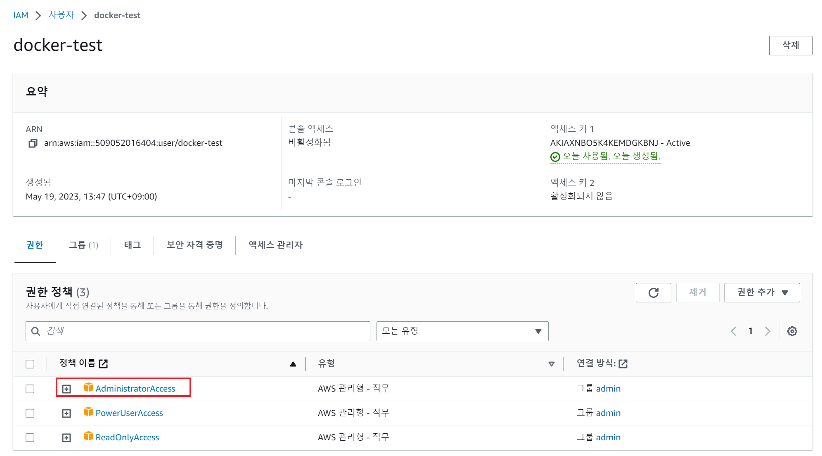Toggle the select-all policies checkbox

point(30,364)
